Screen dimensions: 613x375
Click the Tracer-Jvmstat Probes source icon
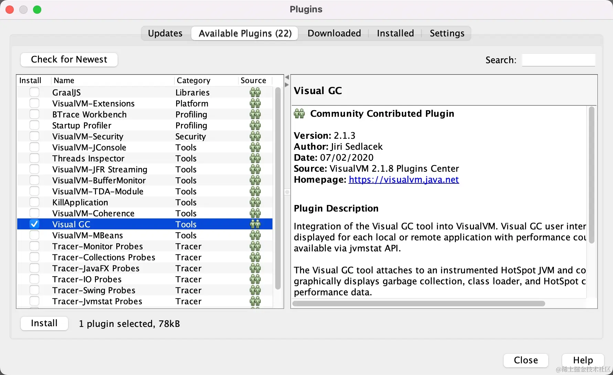coord(255,301)
